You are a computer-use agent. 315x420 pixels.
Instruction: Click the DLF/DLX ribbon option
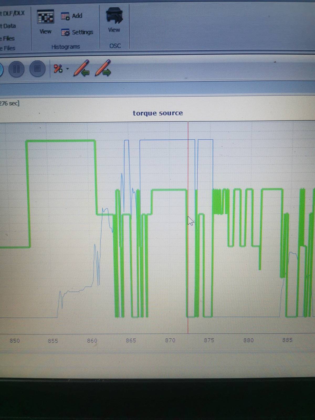pos(12,13)
